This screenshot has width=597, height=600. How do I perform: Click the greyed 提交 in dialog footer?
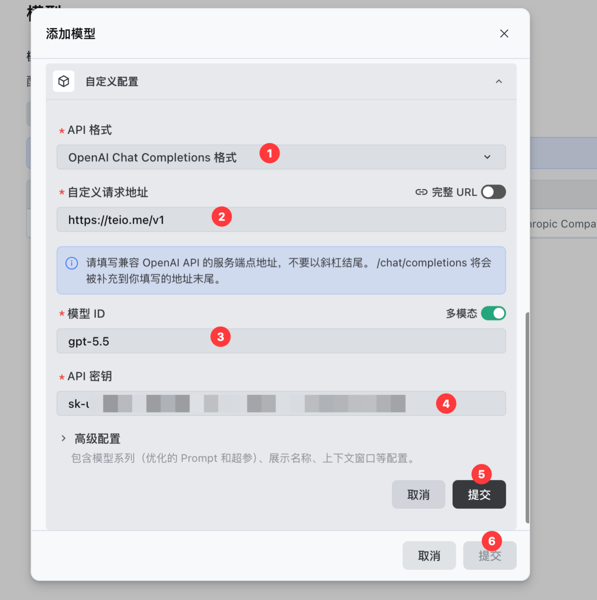click(490, 555)
